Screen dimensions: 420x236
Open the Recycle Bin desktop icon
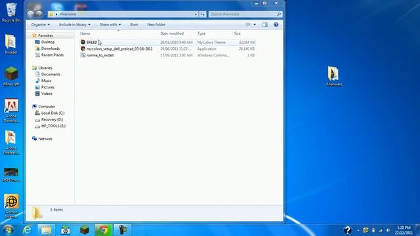click(x=11, y=12)
